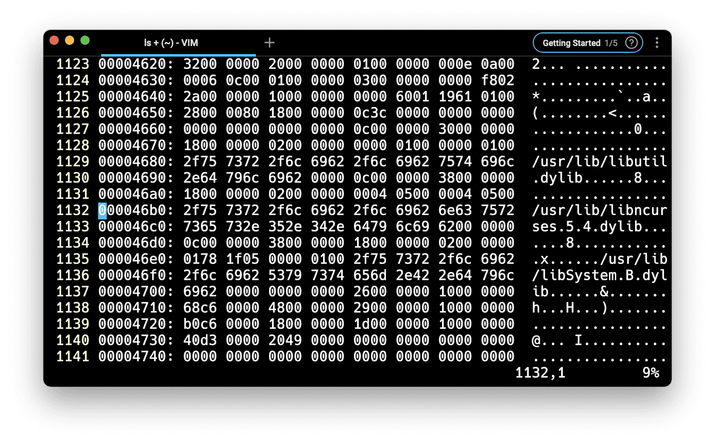Click the yellow minimize window button

coord(70,41)
